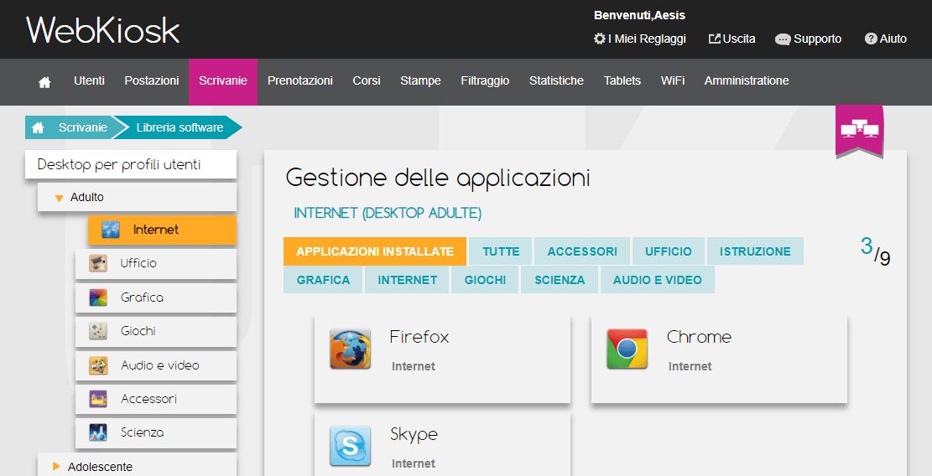Click the gear icon beside I Miei Reglaggi
The height and width of the screenshot is (476, 932).
(x=599, y=39)
